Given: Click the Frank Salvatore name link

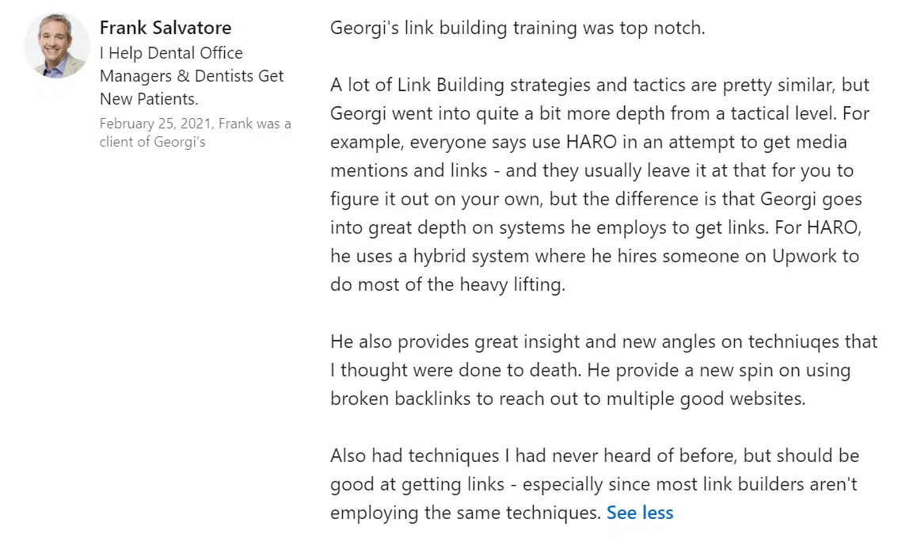Looking at the screenshot, I should click(165, 28).
